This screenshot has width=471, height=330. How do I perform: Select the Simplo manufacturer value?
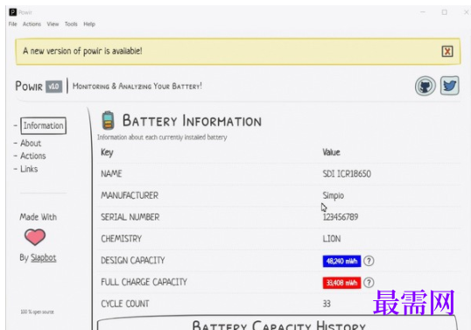[334, 196]
